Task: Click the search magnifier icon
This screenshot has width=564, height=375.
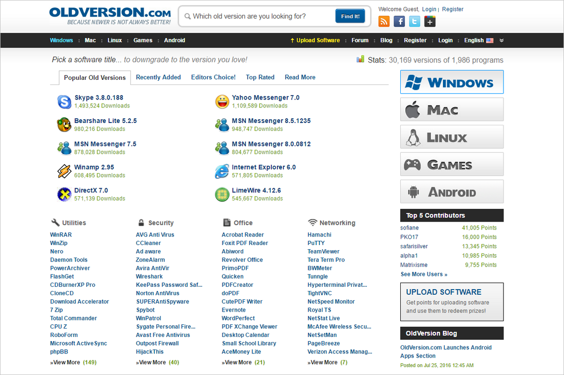Action: [x=188, y=16]
